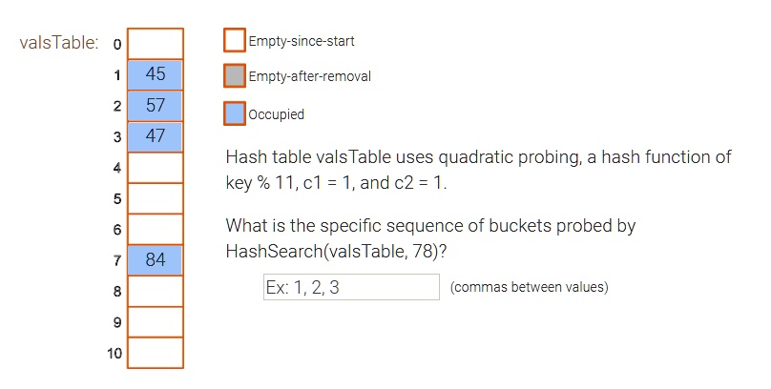Select bucket 2 containing 57

click(156, 106)
